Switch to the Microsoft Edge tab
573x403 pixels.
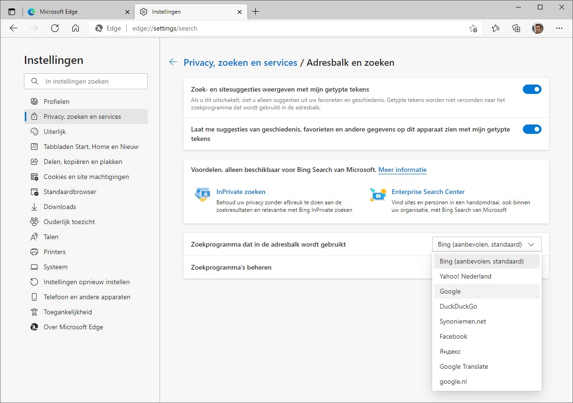(79, 12)
